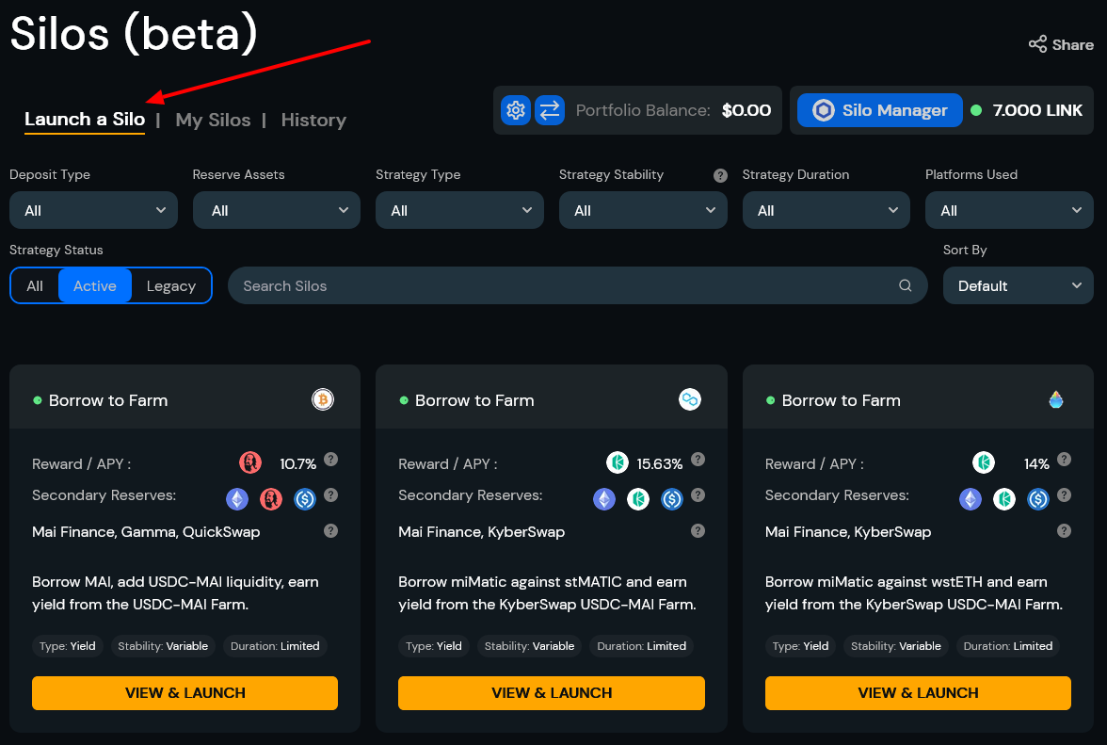Click the Share icon in the top right
1107x745 pixels.
click(x=1037, y=44)
